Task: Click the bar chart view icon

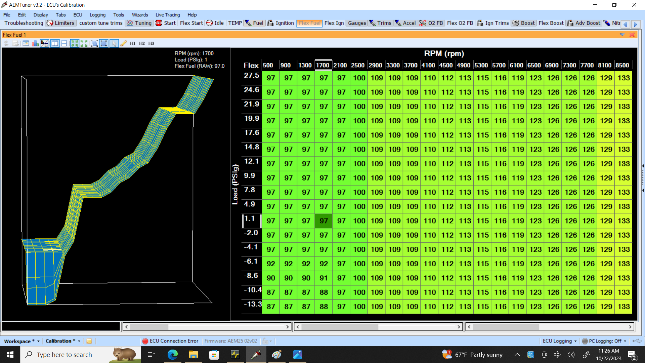Action: (35, 43)
